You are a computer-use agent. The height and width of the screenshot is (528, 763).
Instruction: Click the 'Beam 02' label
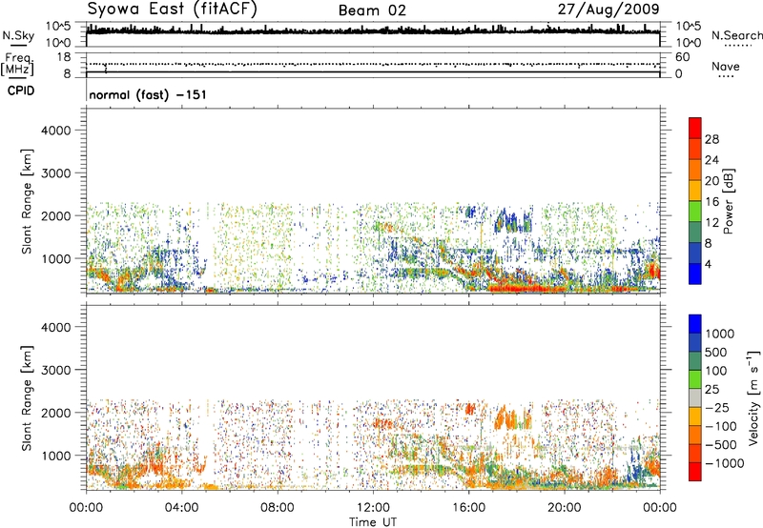[x=372, y=10]
